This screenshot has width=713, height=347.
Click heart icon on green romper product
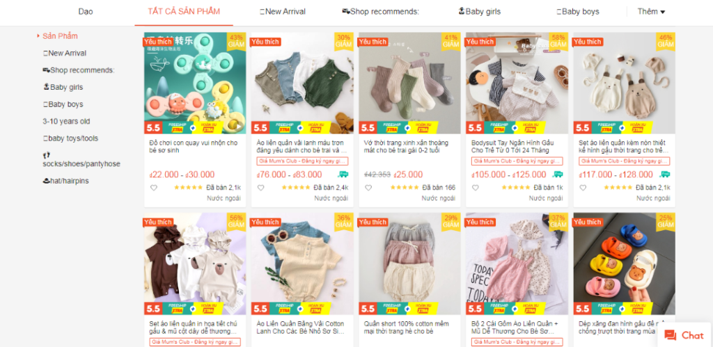point(260,188)
